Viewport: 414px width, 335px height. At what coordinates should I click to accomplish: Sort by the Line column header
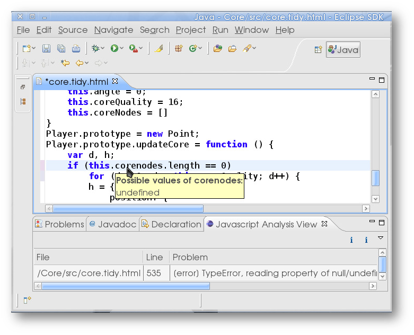156,257
